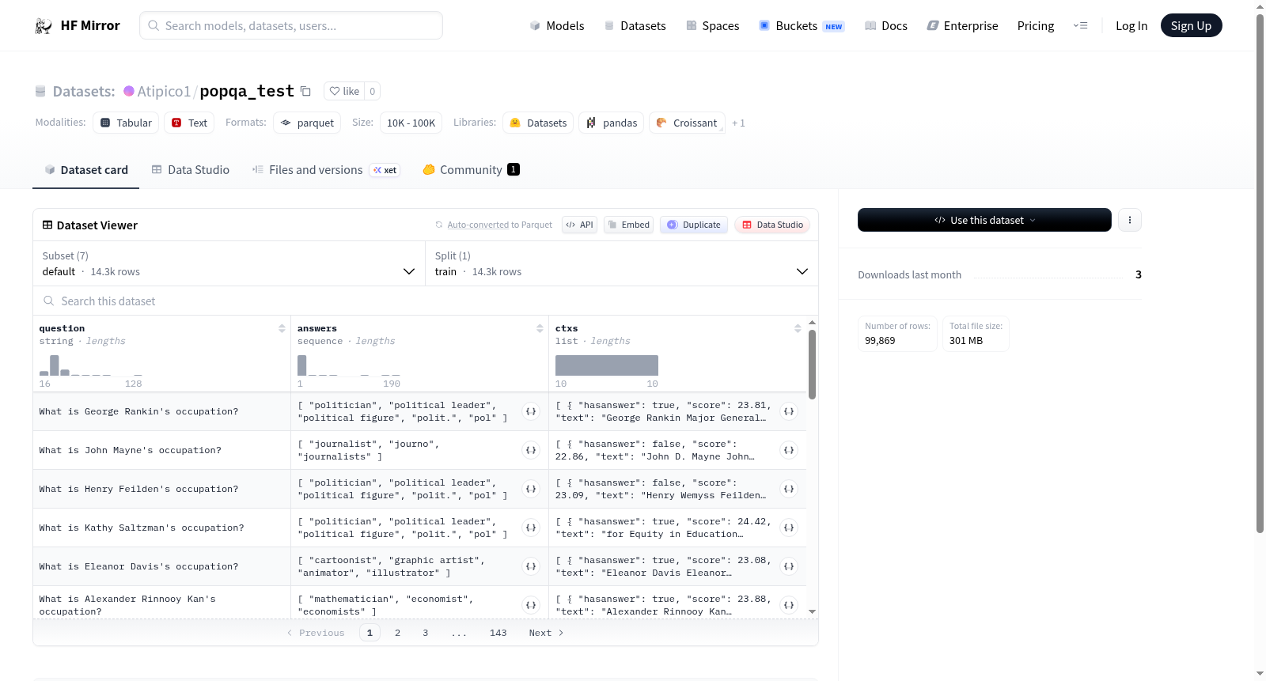Screen dimensions: 1266x681
Task: Click the dataset table vertical scrollbar
Action: click(812, 364)
